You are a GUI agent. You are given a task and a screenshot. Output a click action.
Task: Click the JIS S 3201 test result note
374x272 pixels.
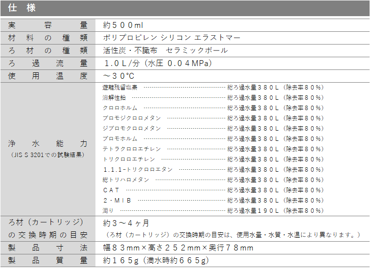click(48, 155)
